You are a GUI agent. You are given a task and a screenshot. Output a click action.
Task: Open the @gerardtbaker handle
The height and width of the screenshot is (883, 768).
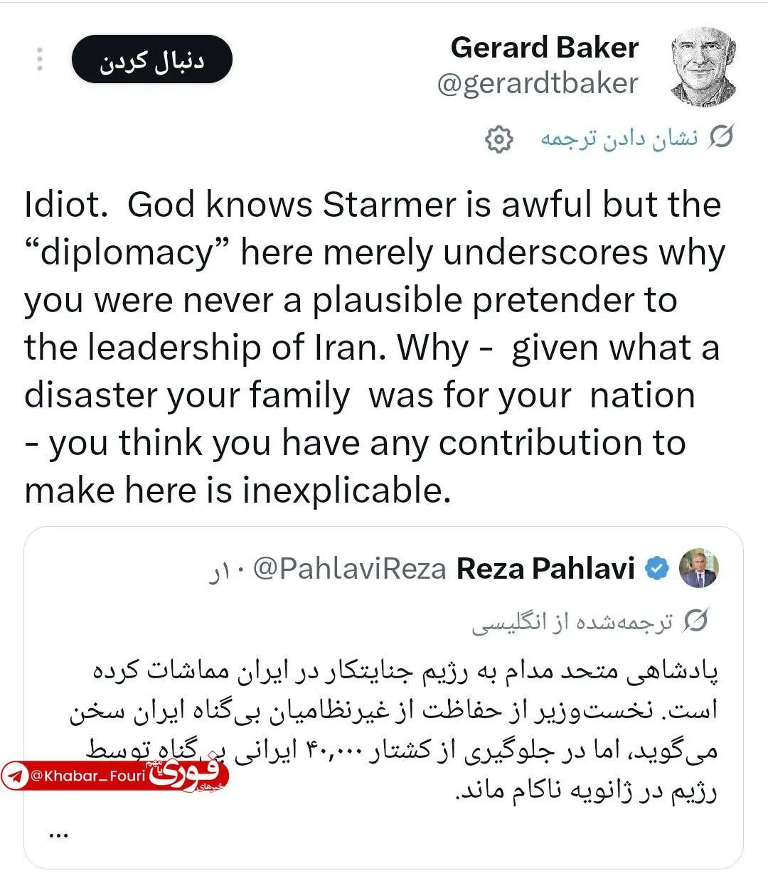click(538, 84)
